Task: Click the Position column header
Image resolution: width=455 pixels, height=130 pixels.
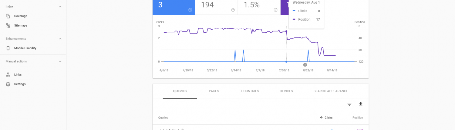Action: pos(357,118)
